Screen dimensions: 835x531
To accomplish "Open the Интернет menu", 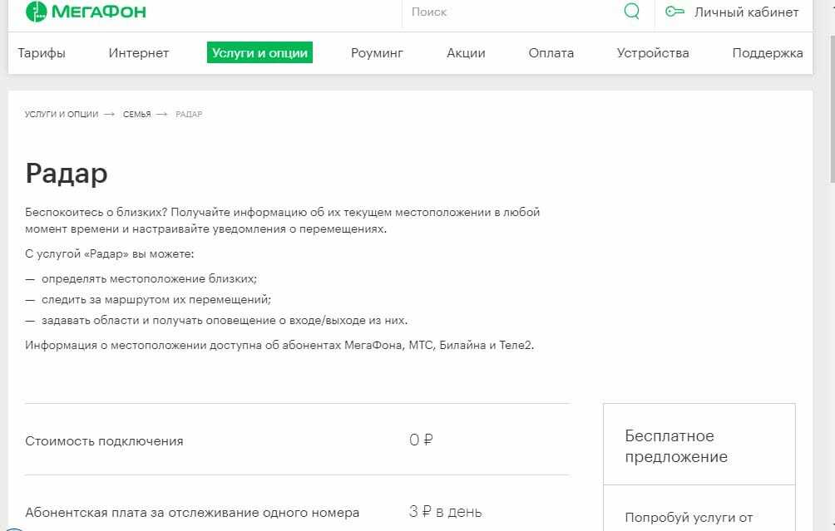I will (x=138, y=52).
